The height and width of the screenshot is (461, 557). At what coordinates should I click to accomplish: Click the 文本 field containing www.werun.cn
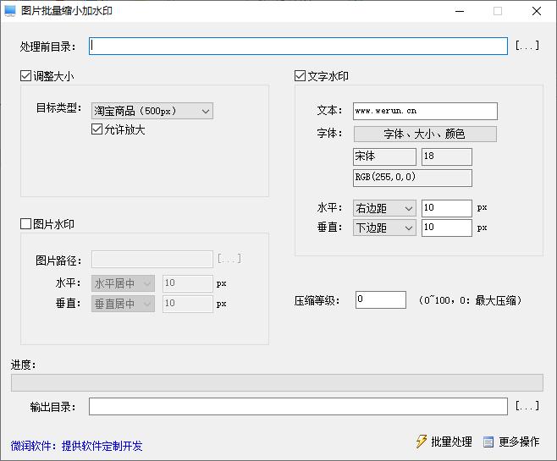425,111
